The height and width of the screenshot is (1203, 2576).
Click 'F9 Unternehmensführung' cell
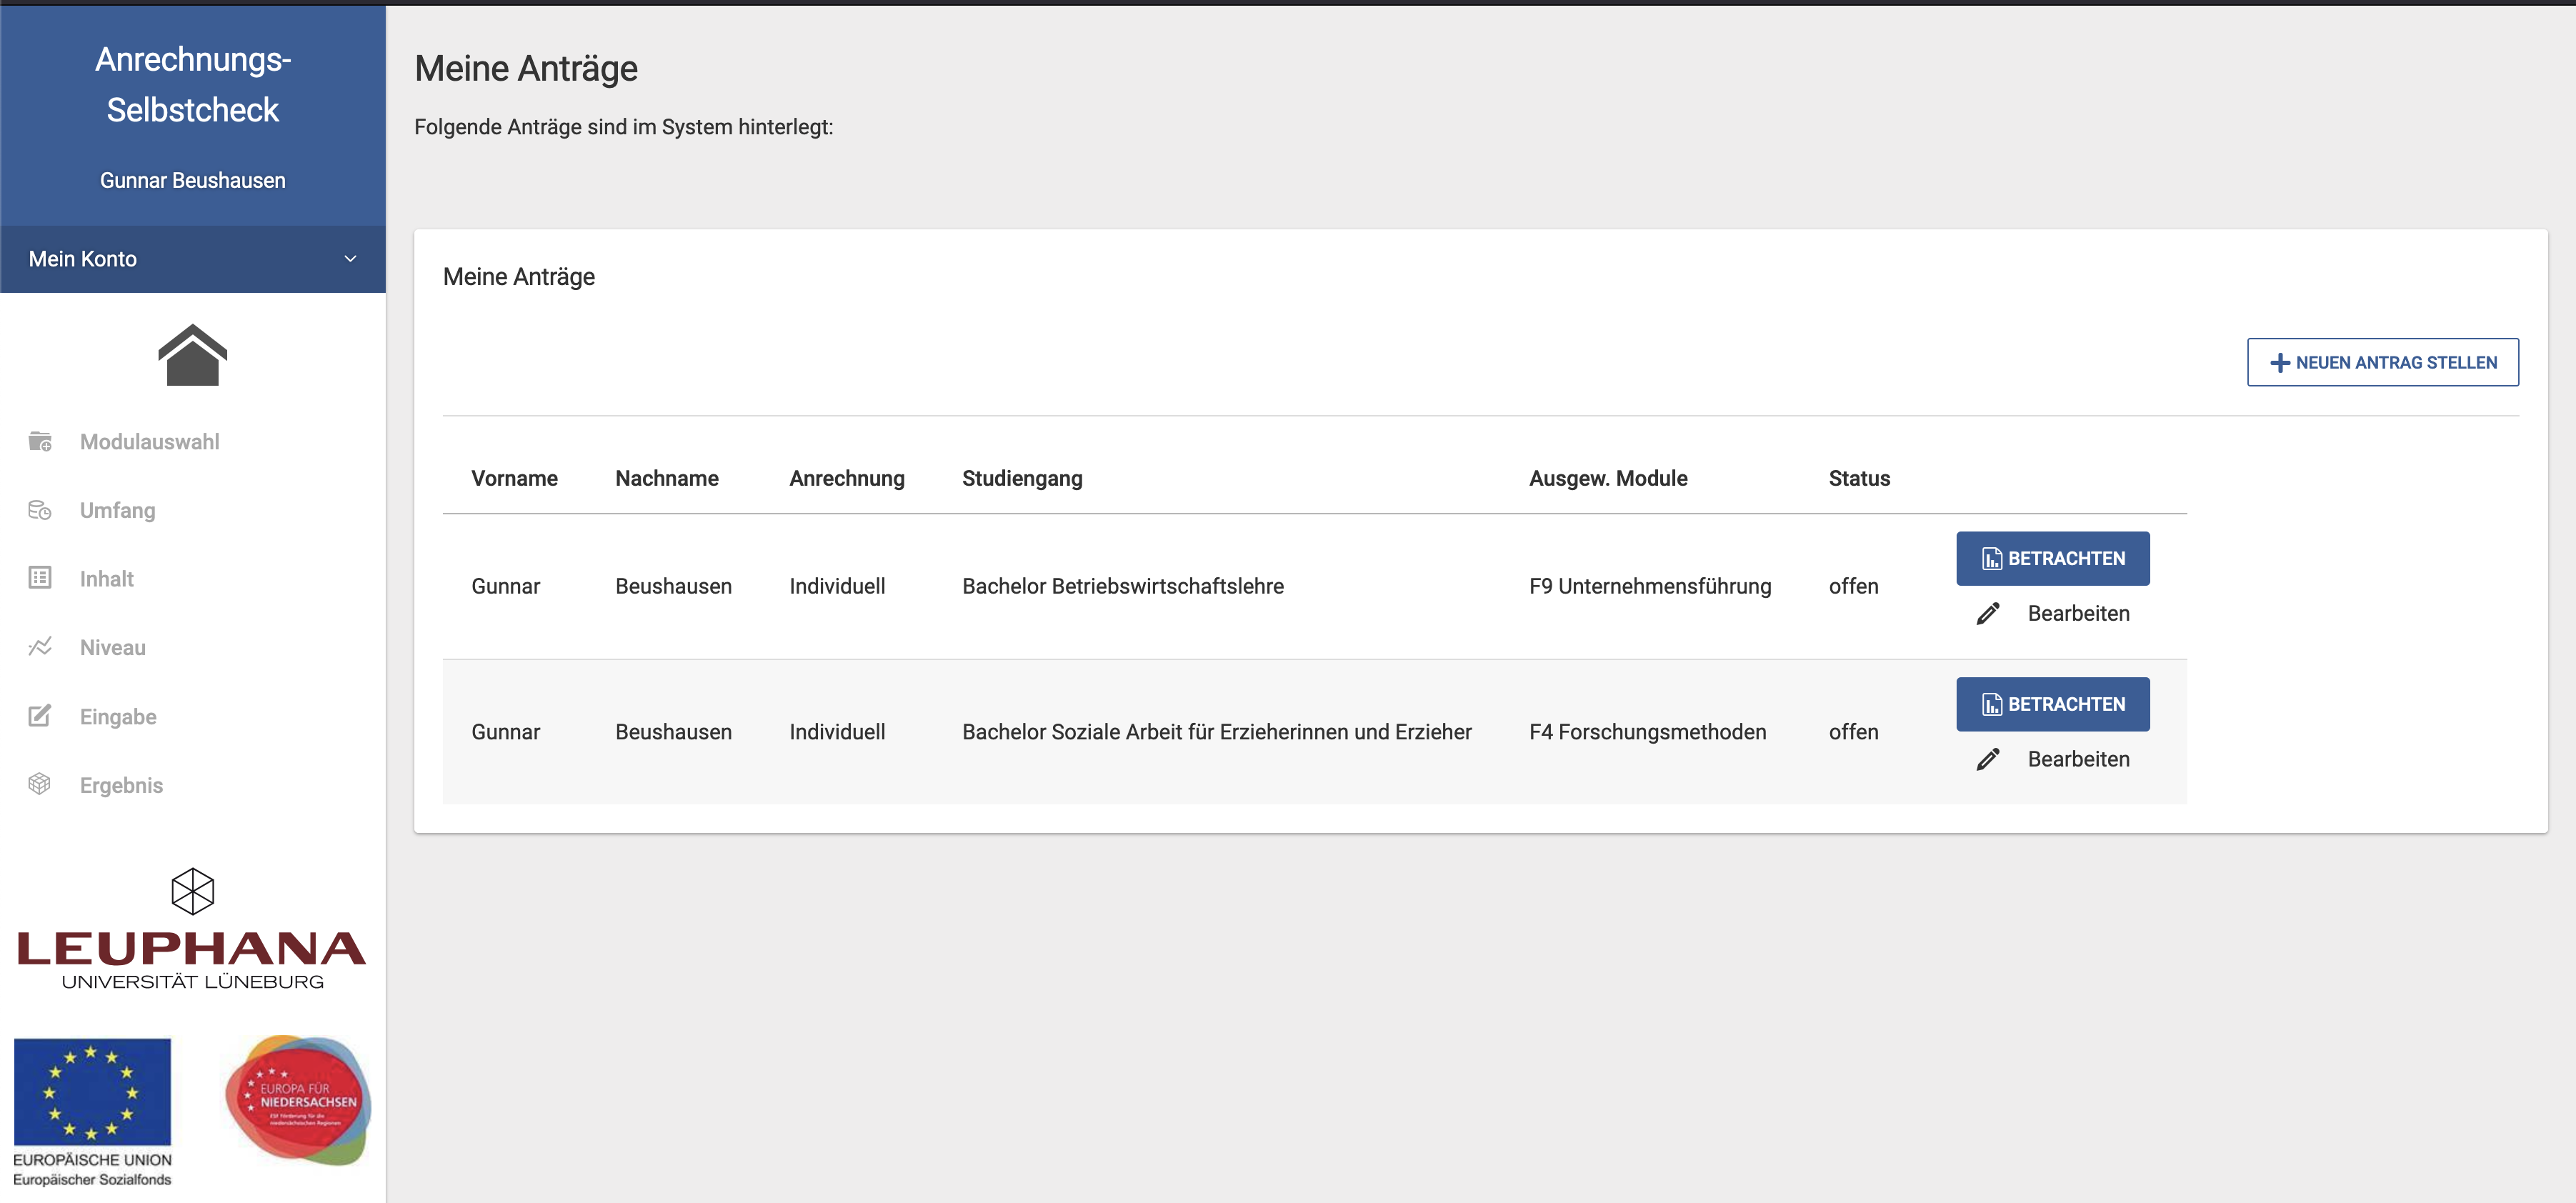pyautogui.click(x=1649, y=586)
